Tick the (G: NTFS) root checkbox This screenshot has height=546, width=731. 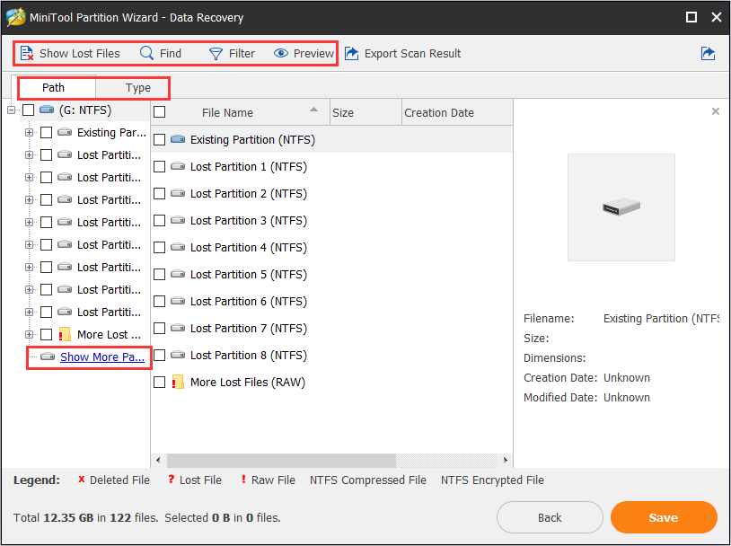coord(29,110)
